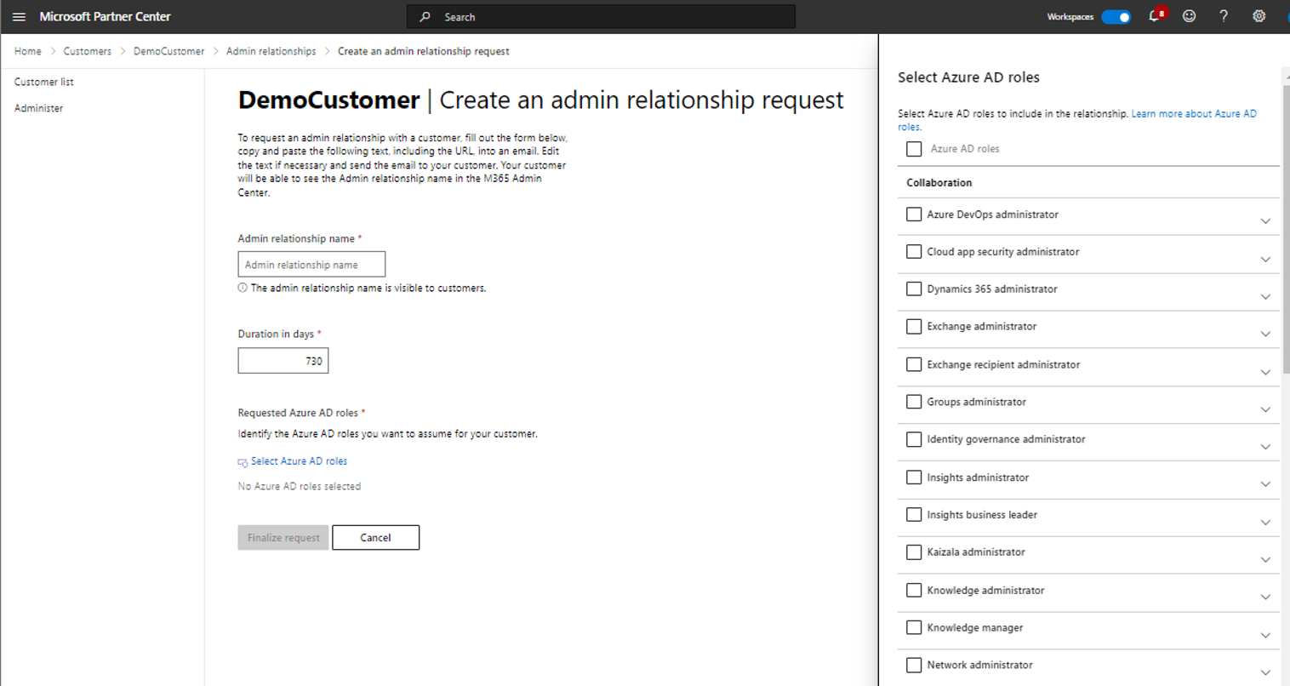Open the notifications bell
1290x686 pixels.
[1155, 16]
